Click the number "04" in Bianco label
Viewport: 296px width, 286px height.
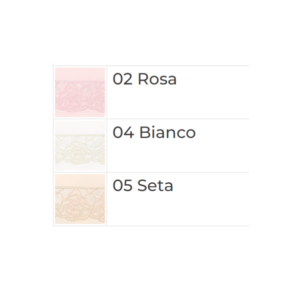click(123, 132)
